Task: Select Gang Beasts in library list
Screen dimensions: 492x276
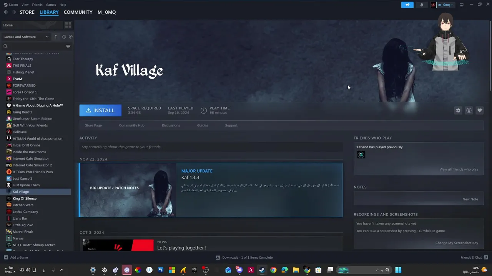Action: point(22,112)
